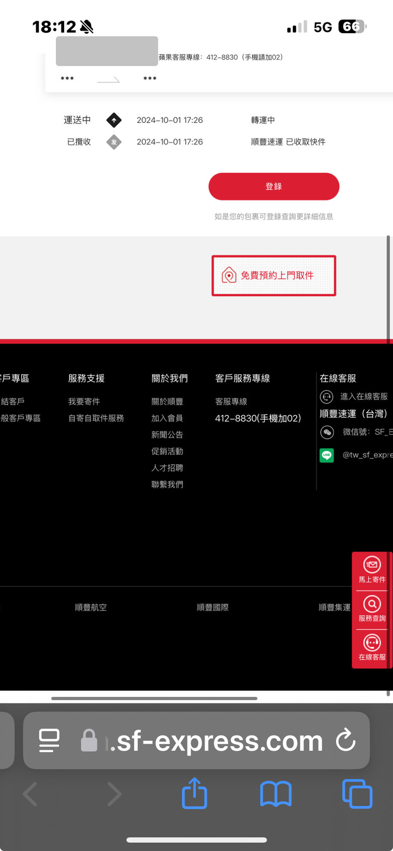
Task: Open Safari tabs overview icon
Action: [x=357, y=794]
